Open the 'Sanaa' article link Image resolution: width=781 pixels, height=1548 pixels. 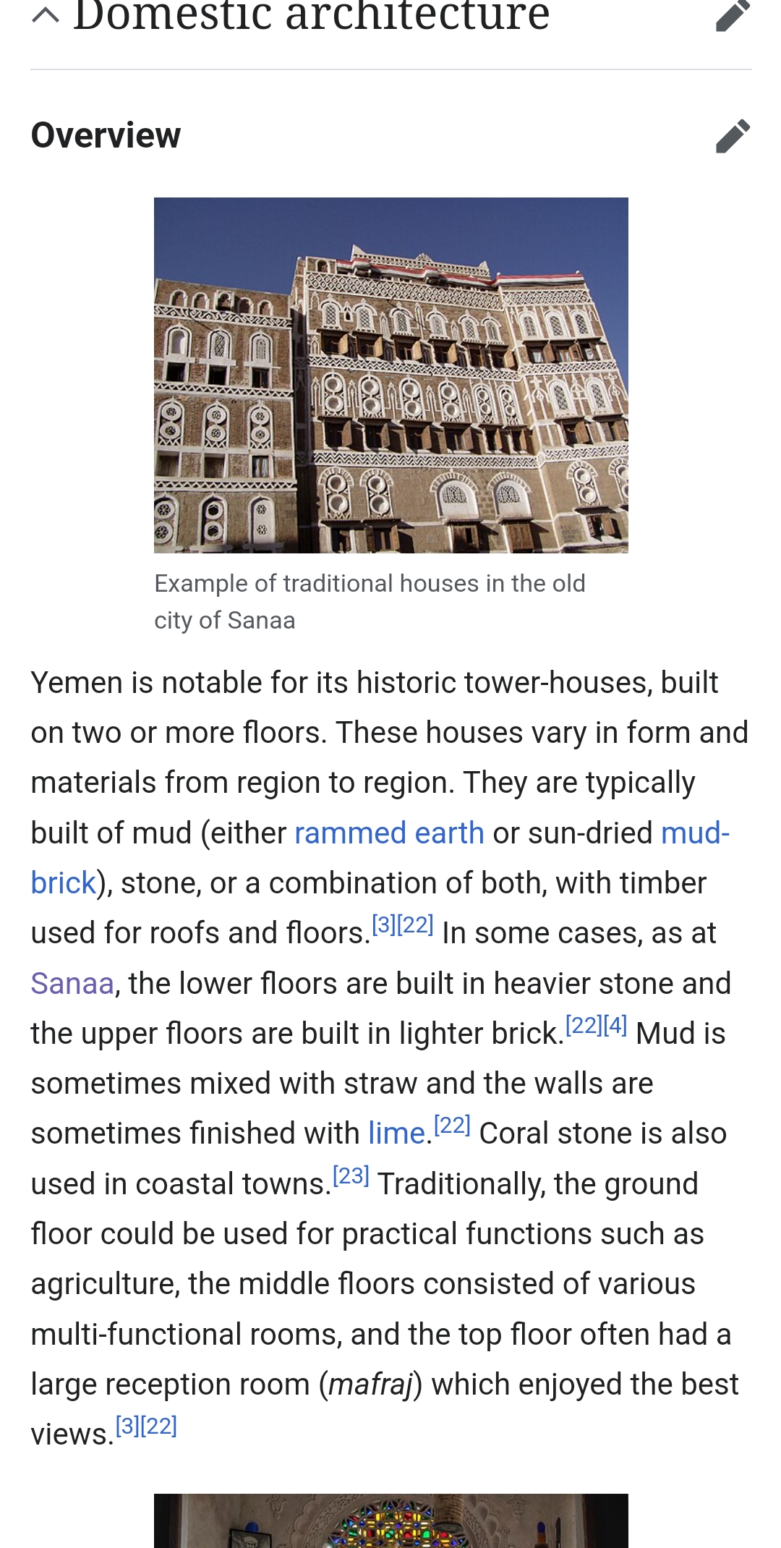click(x=72, y=984)
